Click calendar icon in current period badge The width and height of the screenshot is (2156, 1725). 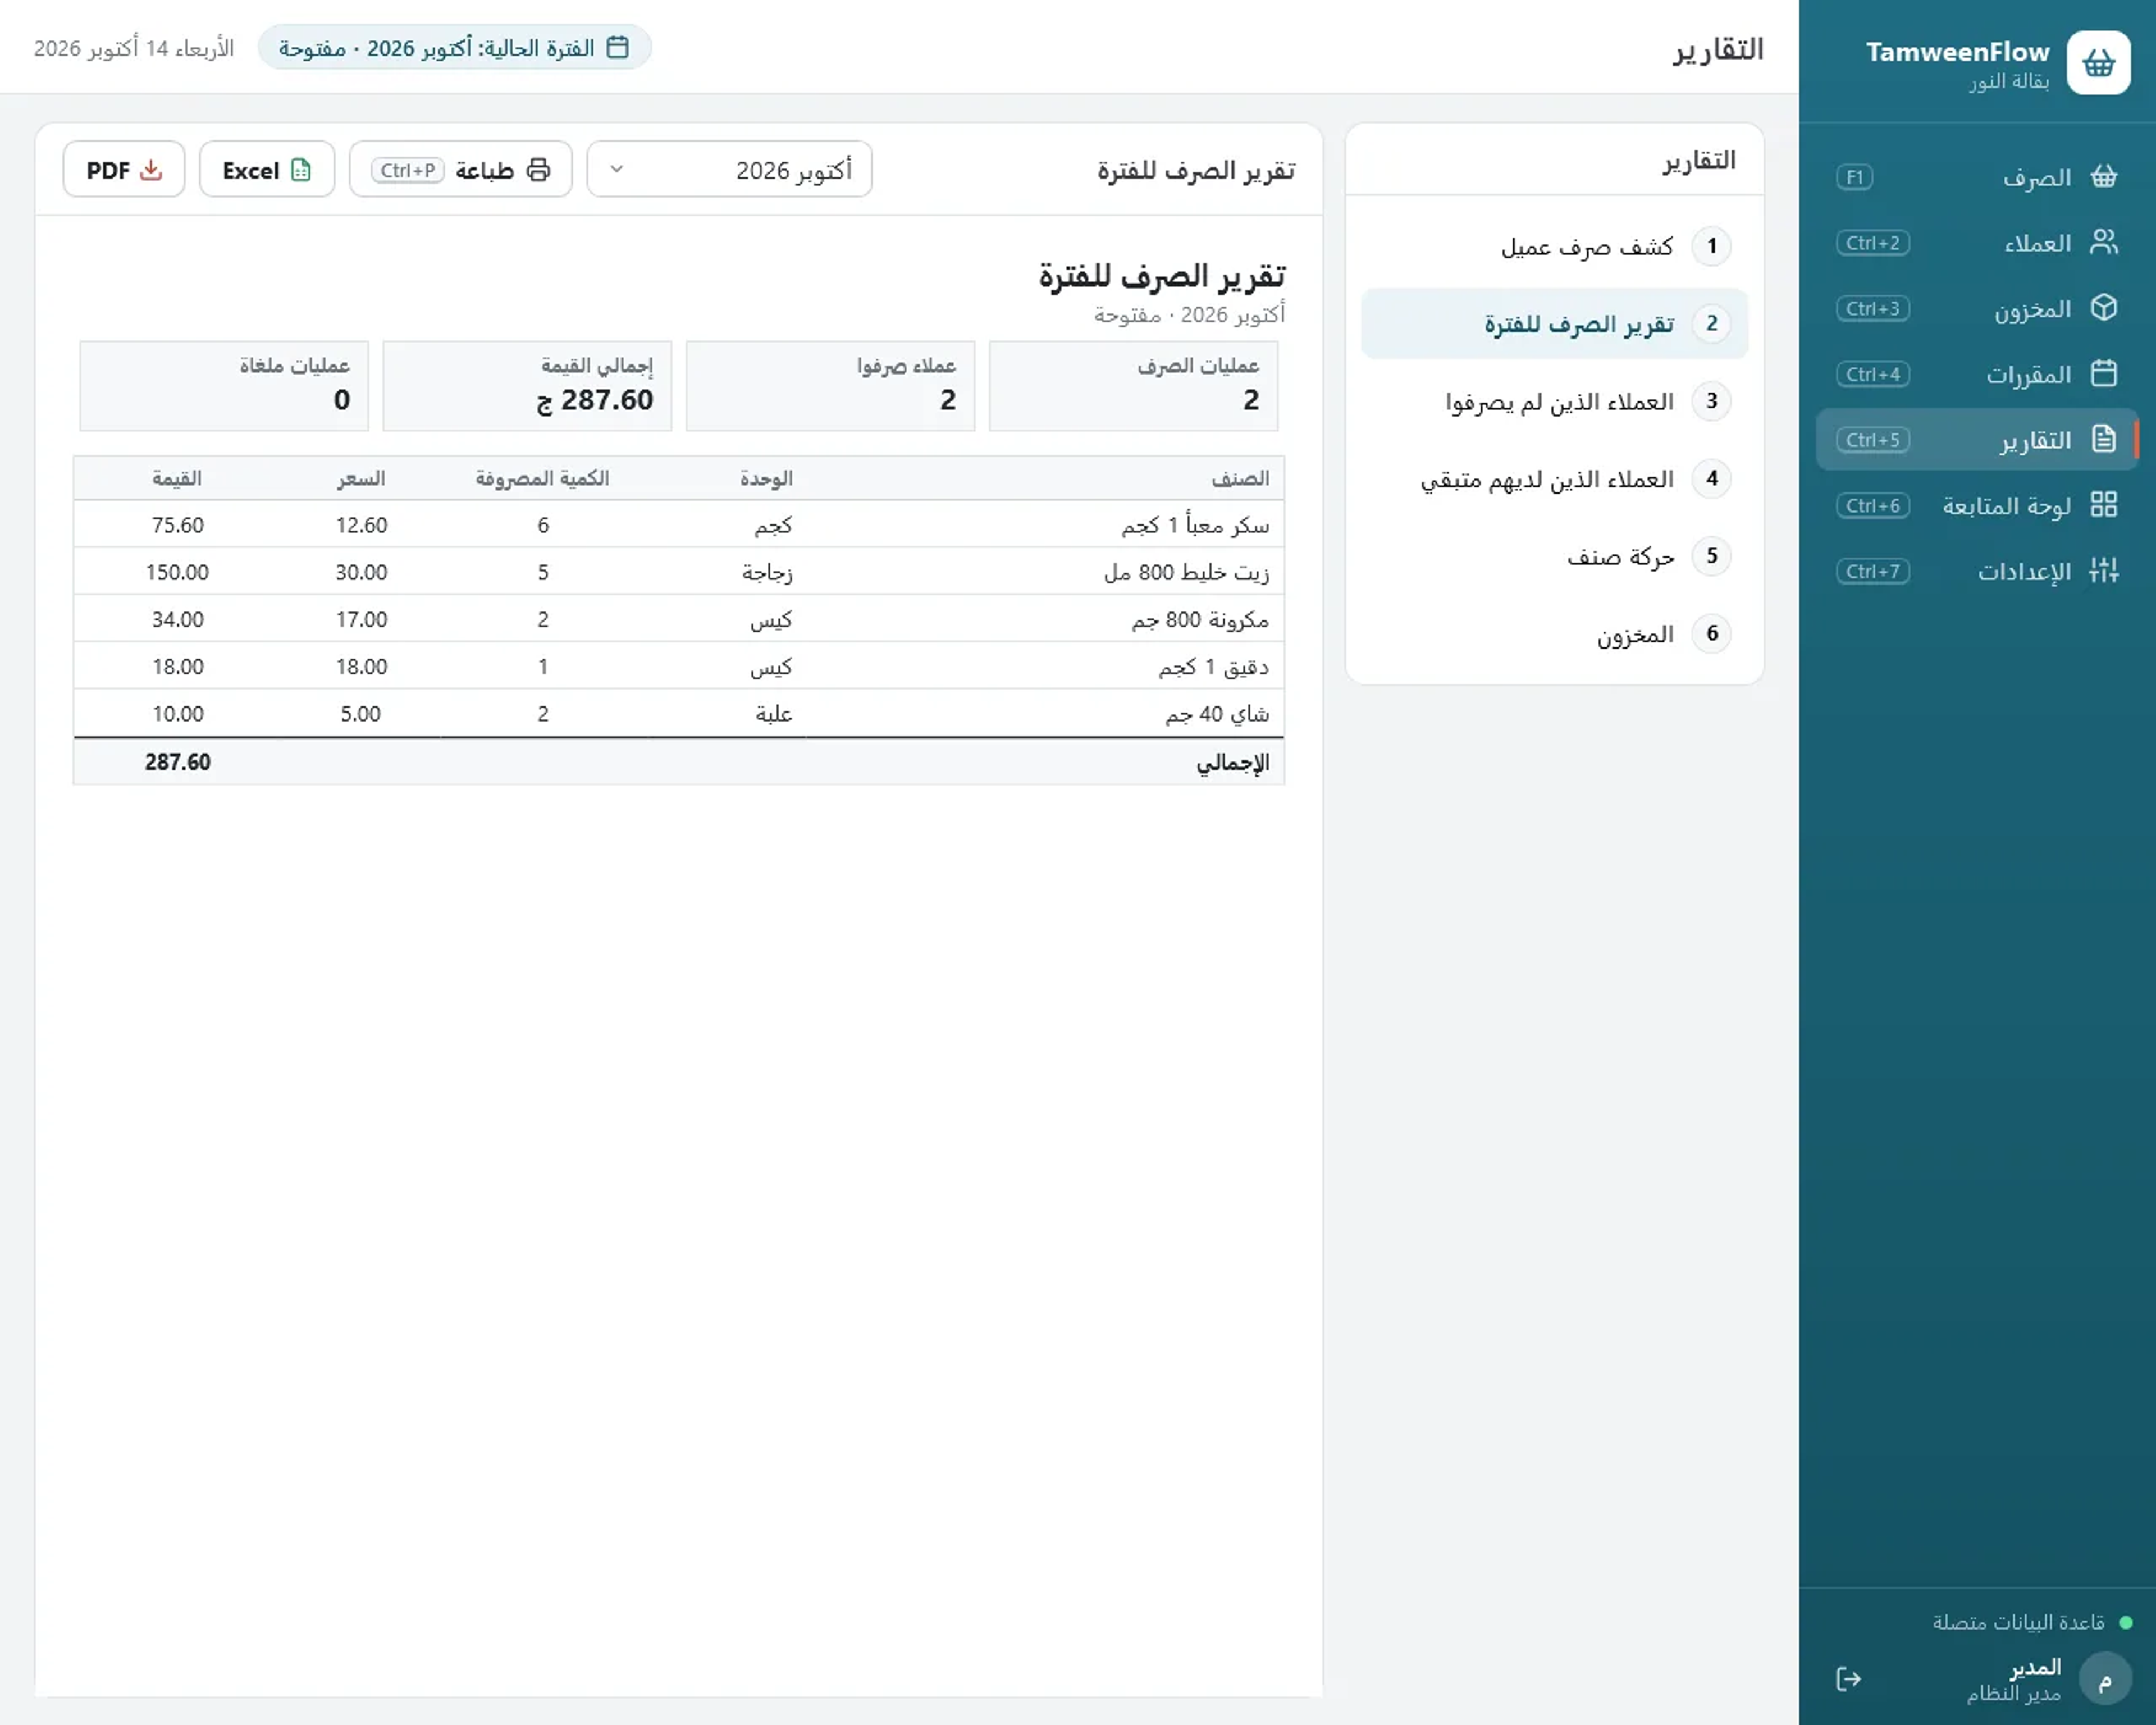[618, 48]
